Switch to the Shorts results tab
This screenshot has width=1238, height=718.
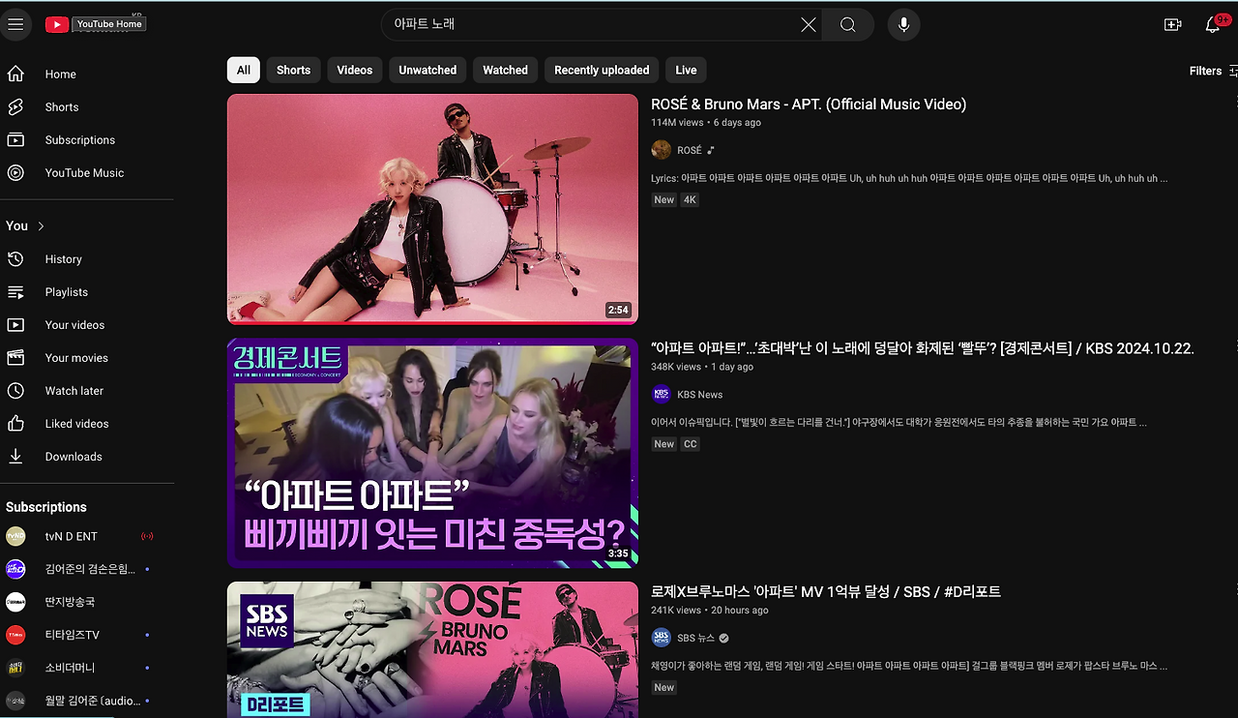tap(293, 70)
